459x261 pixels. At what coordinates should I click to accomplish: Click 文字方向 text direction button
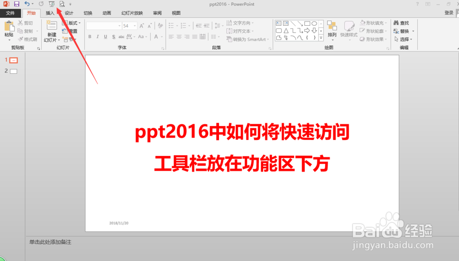(240, 23)
